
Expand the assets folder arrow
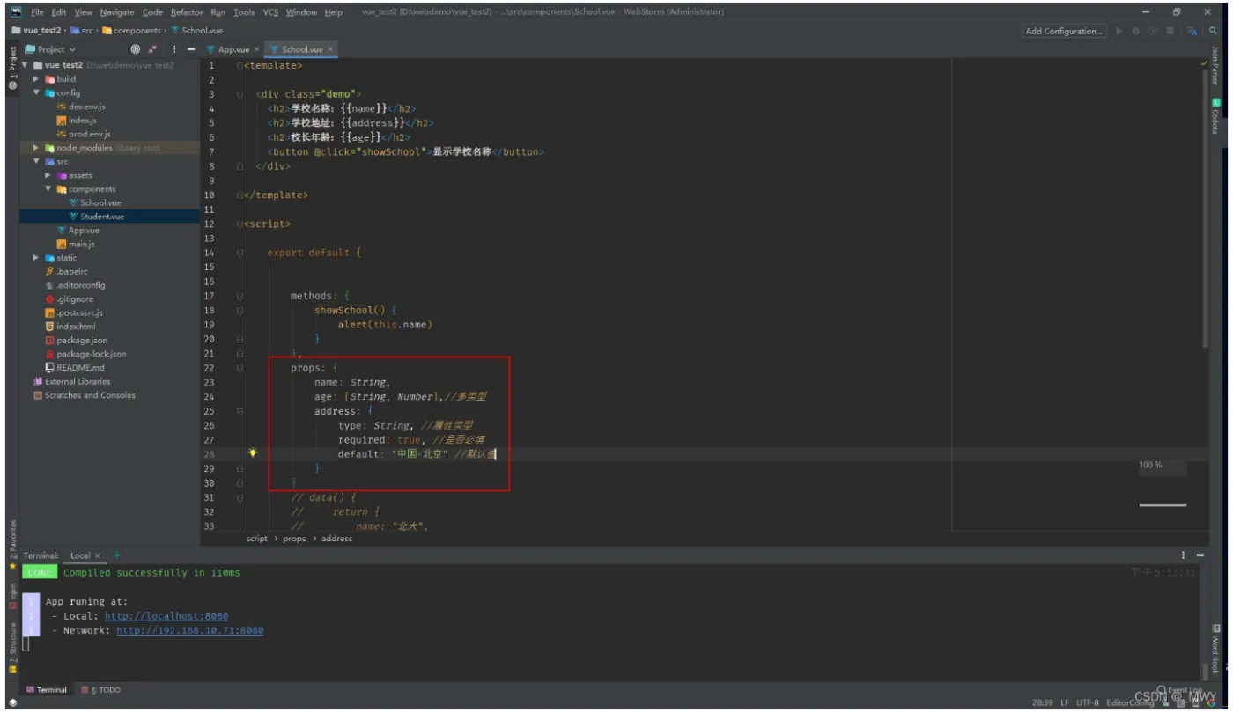tap(48, 175)
